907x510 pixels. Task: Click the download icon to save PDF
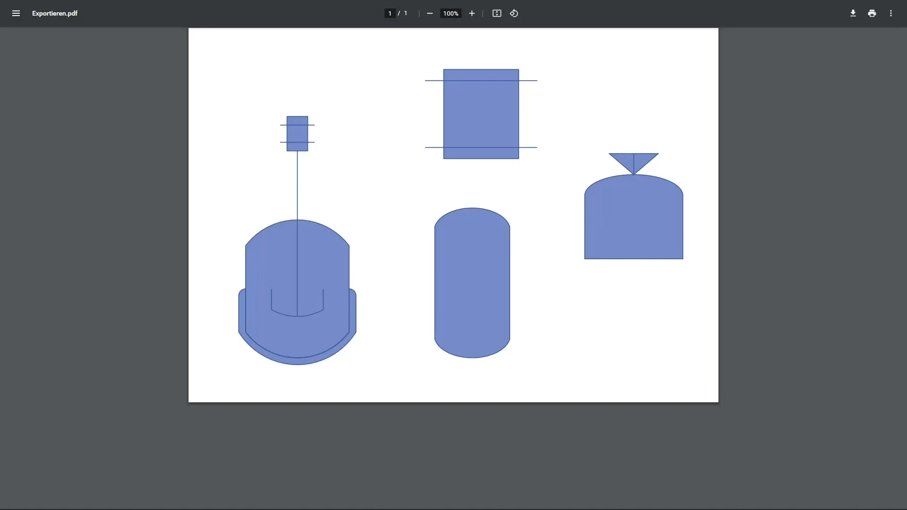[x=853, y=13]
